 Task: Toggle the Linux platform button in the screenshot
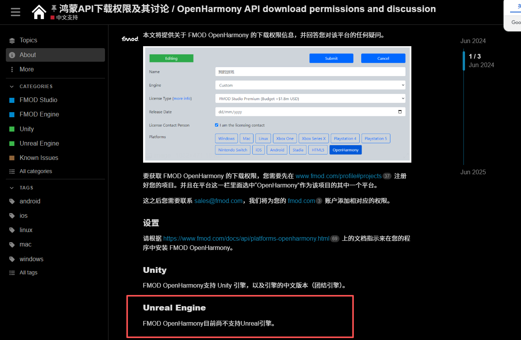(x=264, y=139)
